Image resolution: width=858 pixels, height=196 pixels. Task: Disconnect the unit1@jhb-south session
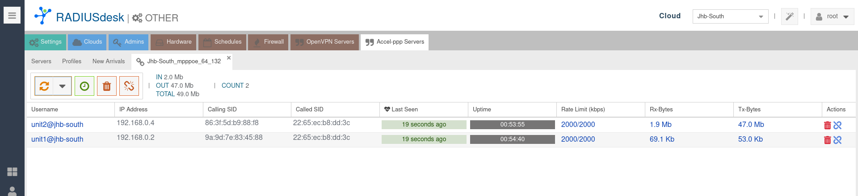coord(837,140)
